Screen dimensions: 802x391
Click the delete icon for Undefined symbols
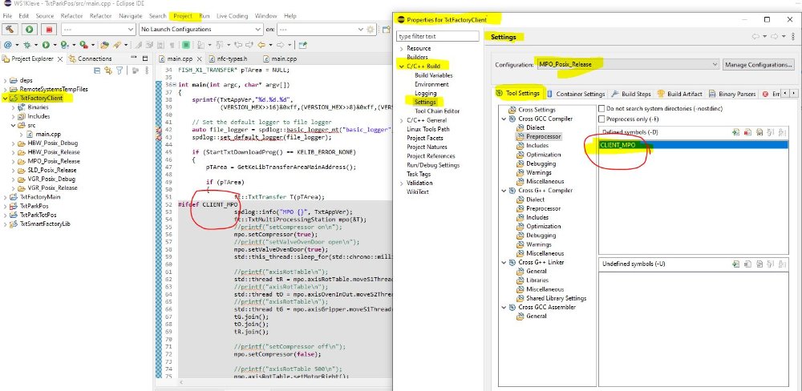click(747, 264)
